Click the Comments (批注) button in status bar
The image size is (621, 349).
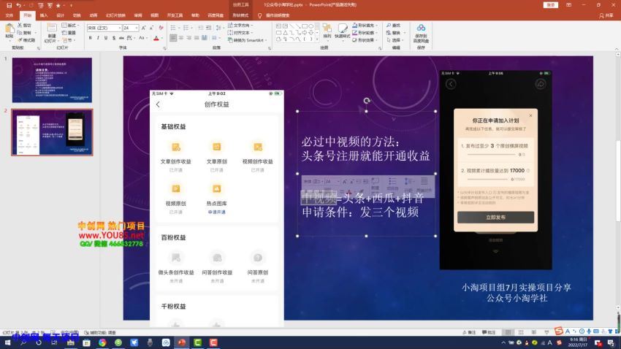click(489, 332)
